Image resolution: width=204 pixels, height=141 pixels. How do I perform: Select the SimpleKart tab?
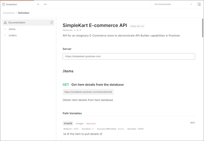point(17,4)
